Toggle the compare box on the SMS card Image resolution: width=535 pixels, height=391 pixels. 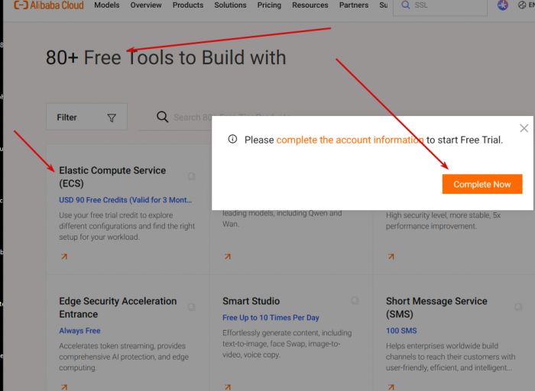(x=518, y=307)
